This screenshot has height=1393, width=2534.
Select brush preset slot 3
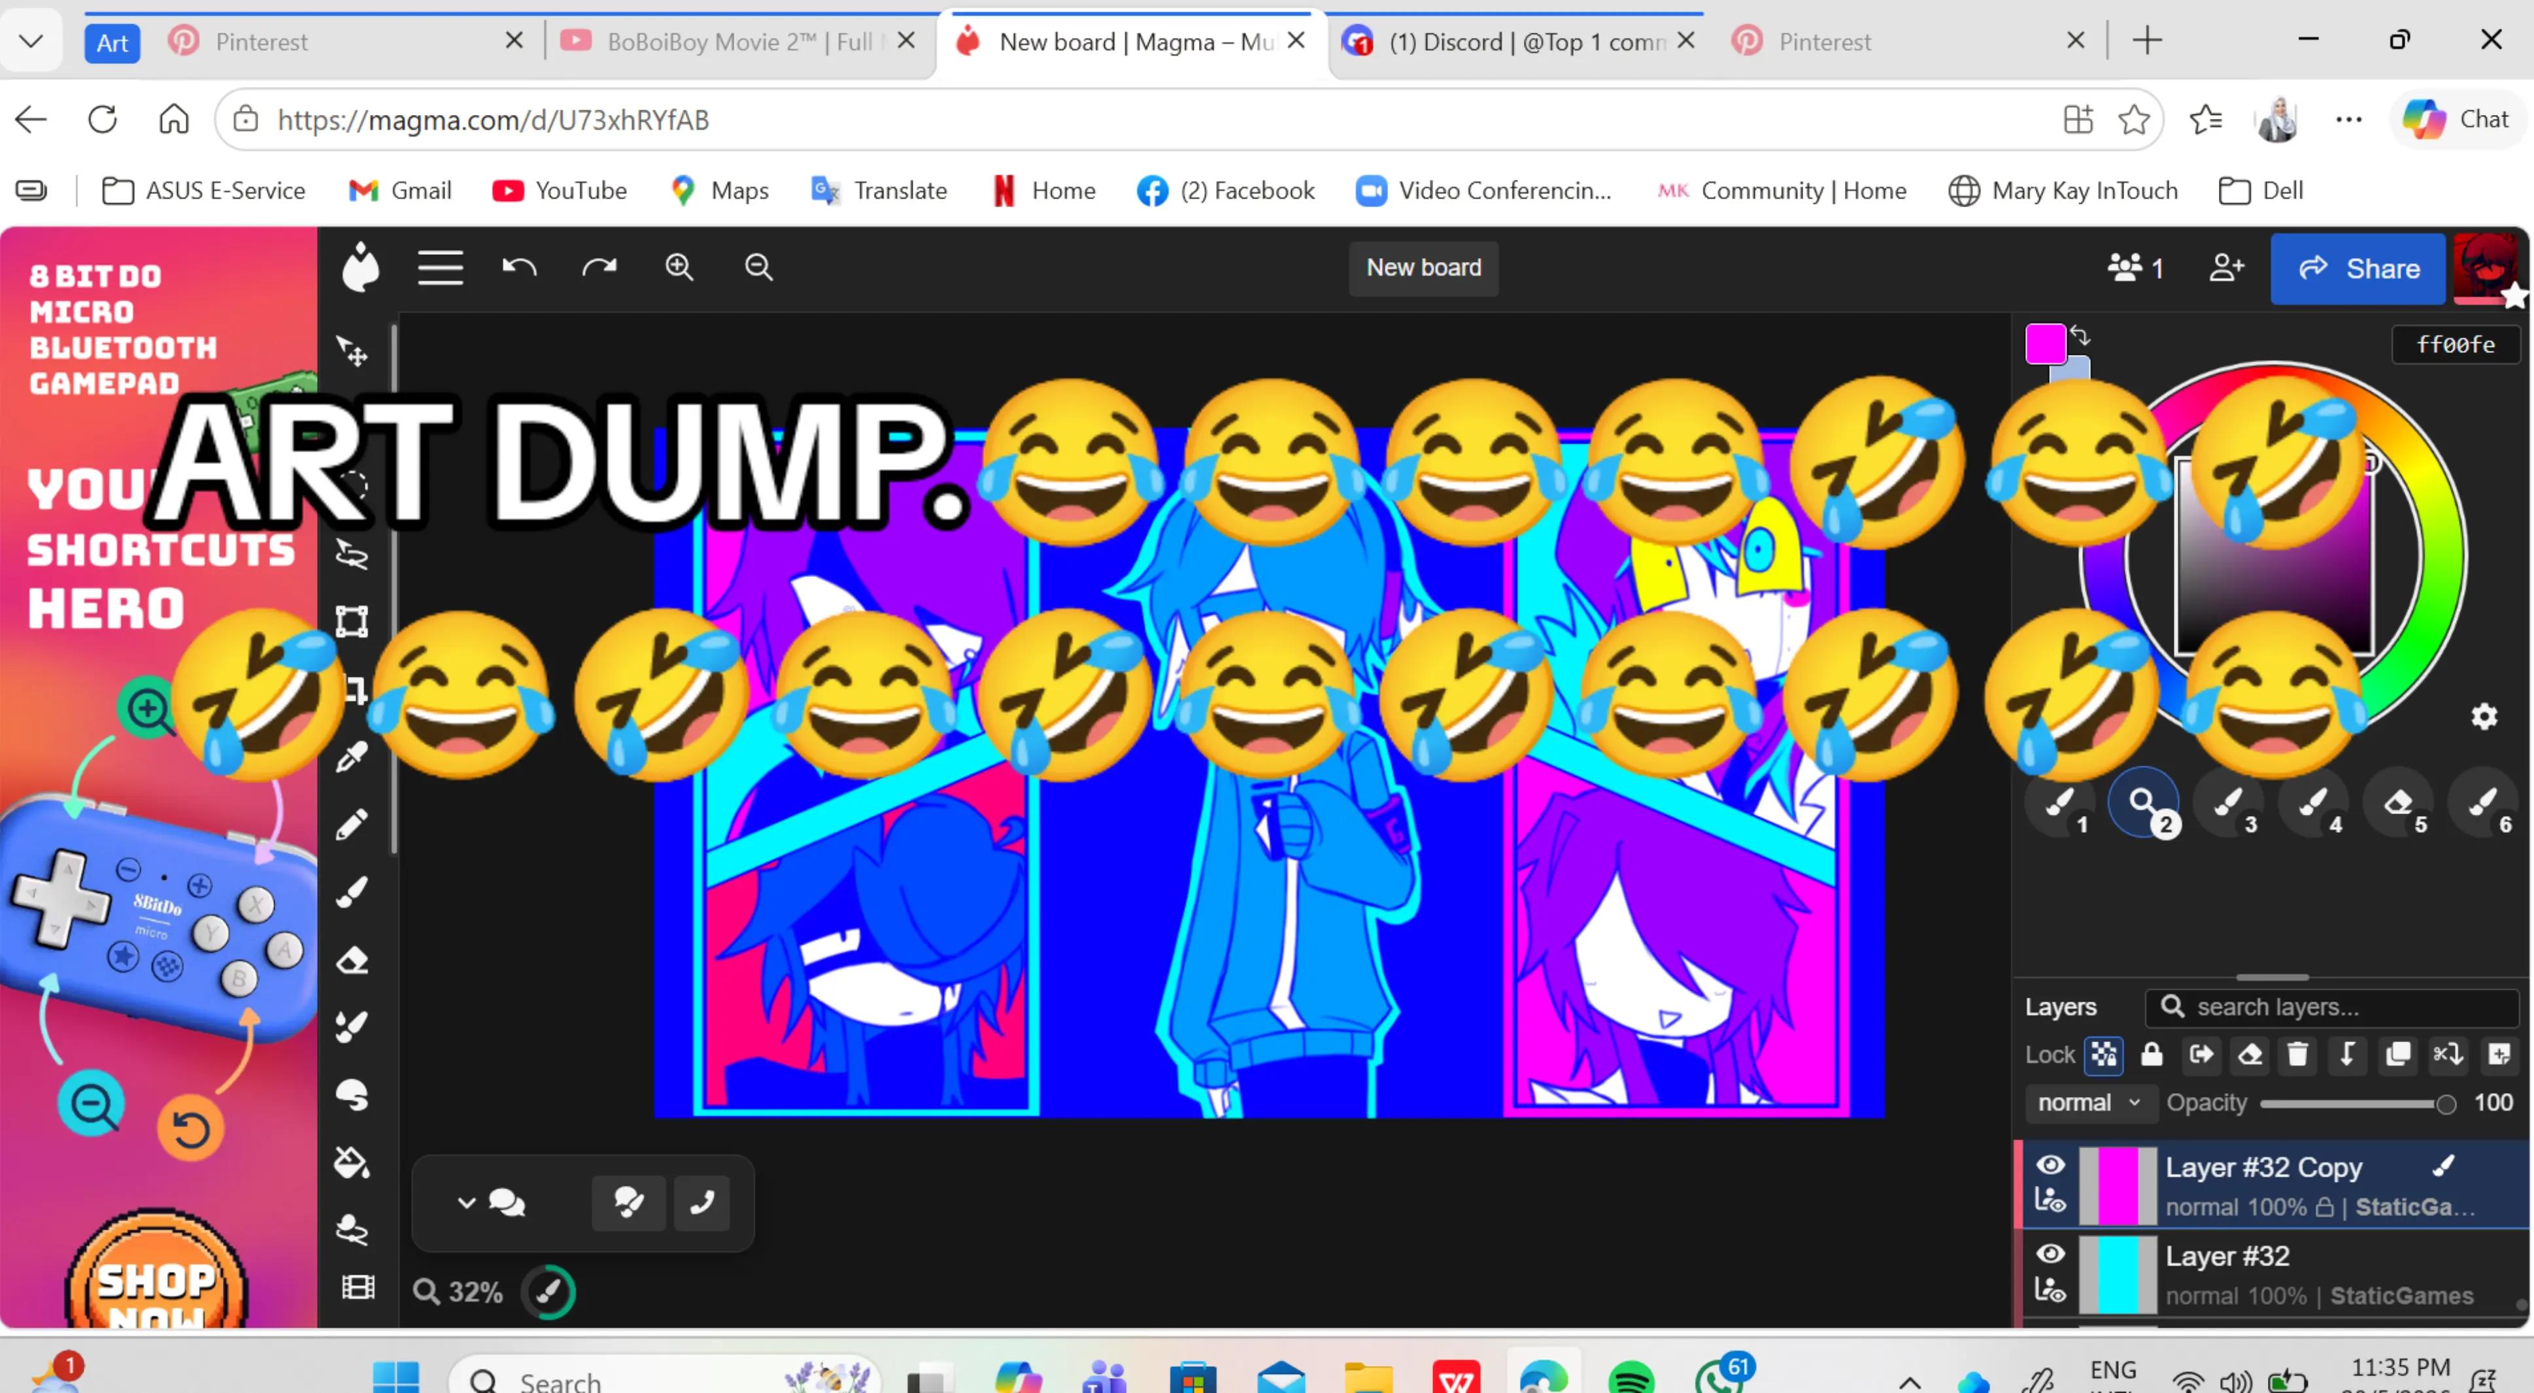[2228, 803]
